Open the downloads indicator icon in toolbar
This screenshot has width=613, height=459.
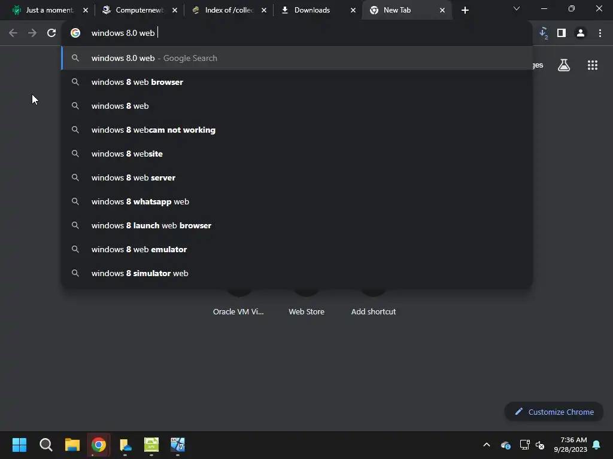click(544, 33)
